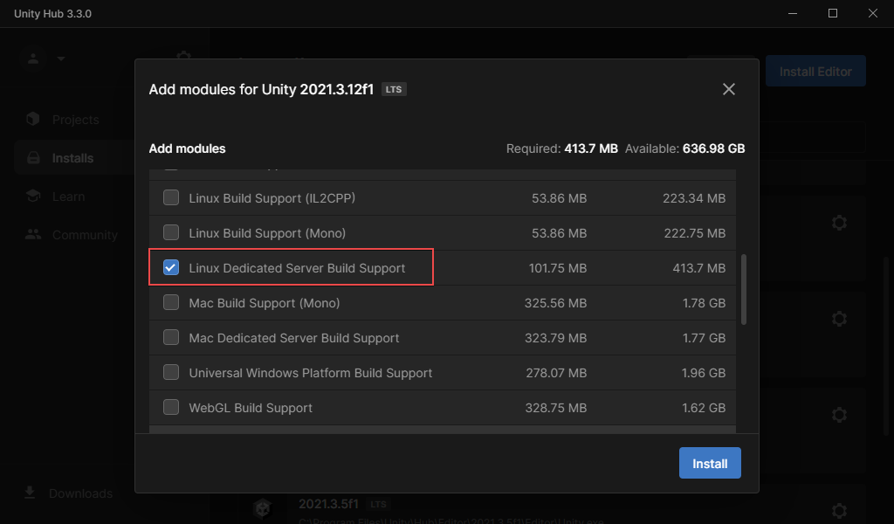Click the Community sidebar icon
The height and width of the screenshot is (524, 894).
pos(31,234)
